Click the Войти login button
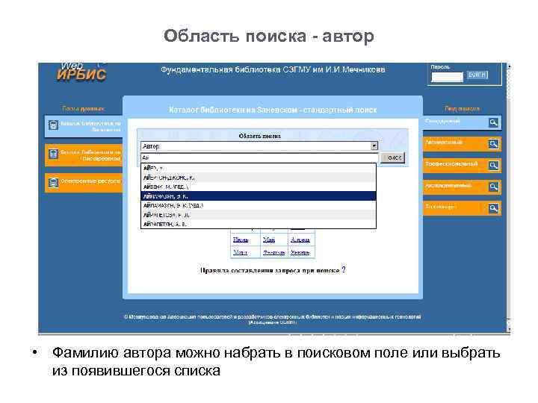 (477, 75)
